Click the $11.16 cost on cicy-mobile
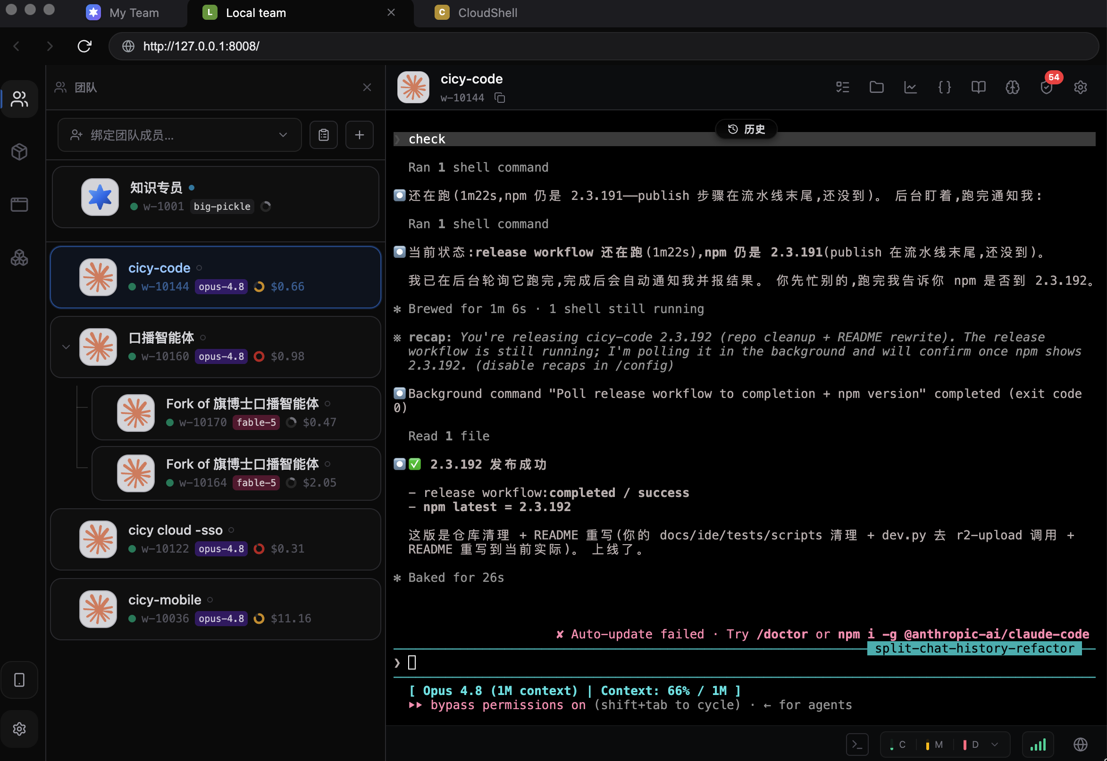 pyautogui.click(x=291, y=619)
